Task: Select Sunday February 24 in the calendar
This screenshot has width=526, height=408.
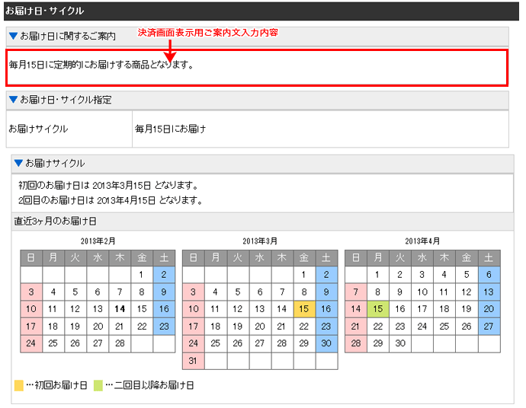Action: click(31, 343)
